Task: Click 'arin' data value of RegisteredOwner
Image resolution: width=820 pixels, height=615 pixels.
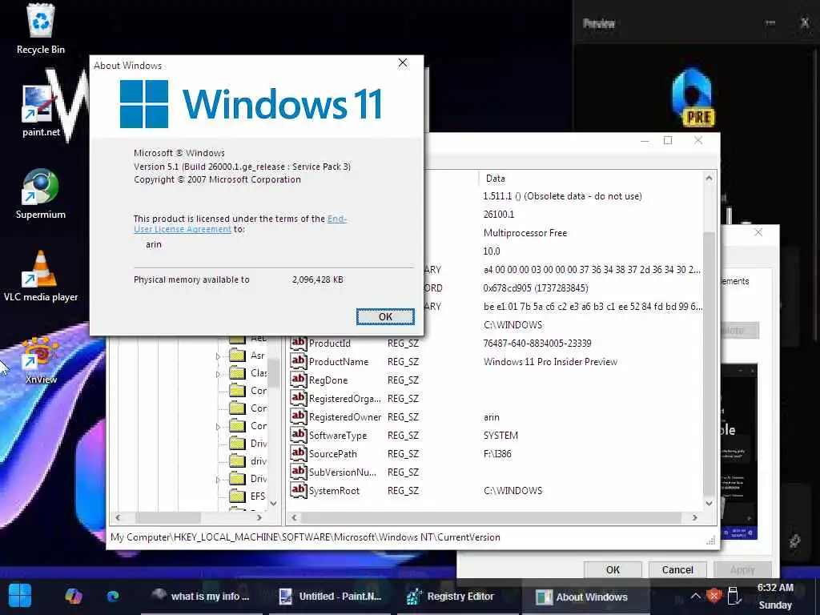Action: (x=491, y=416)
